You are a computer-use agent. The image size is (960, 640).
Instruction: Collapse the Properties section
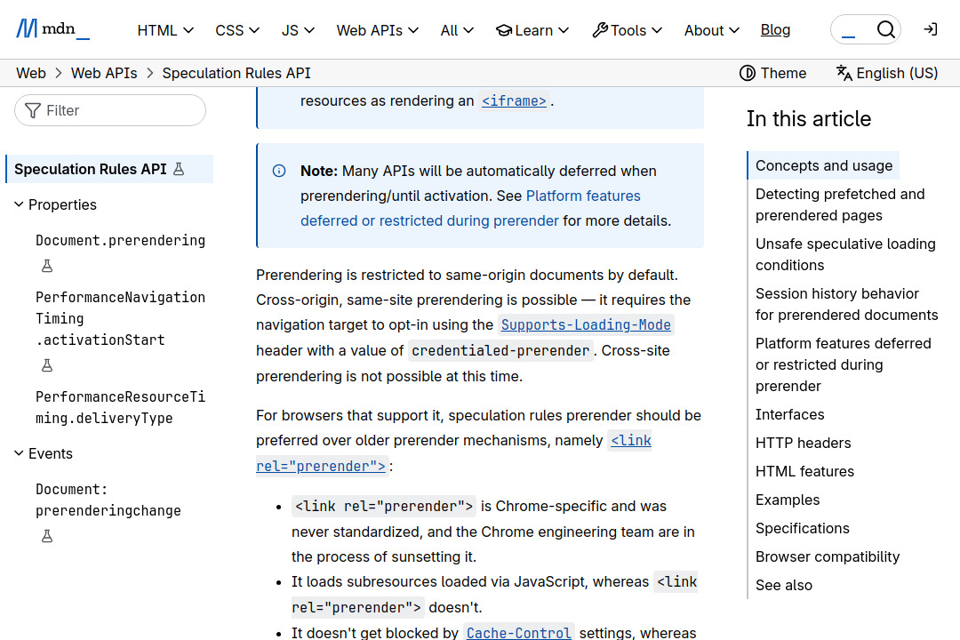pyautogui.click(x=18, y=204)
